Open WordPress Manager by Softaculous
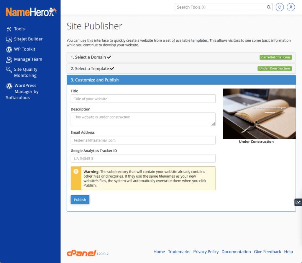Image resolution: width=302 pixels, height=263 pixels. click(22, 92)
